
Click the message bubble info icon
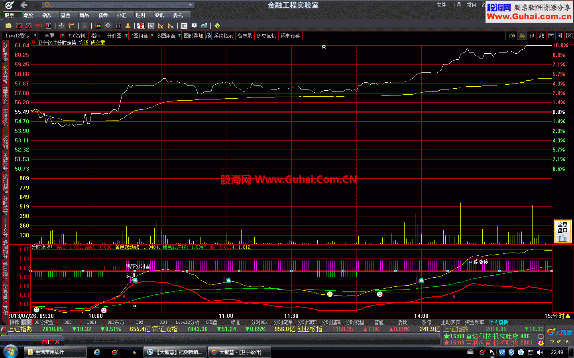click(194, 26)
